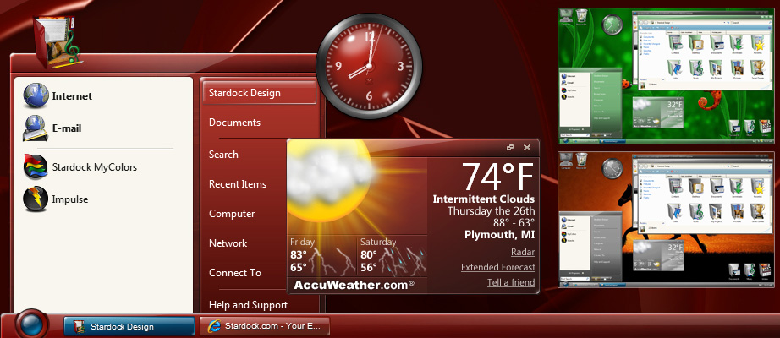Click the Stardock Design taskbar icon

point(79,326)
